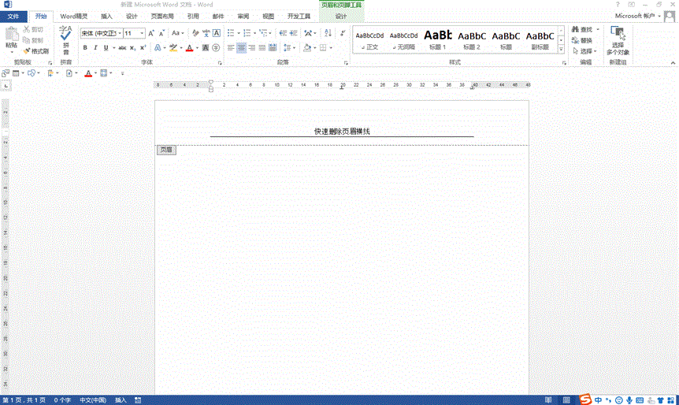Click the bulleted list icon

[x=229, y=33]
